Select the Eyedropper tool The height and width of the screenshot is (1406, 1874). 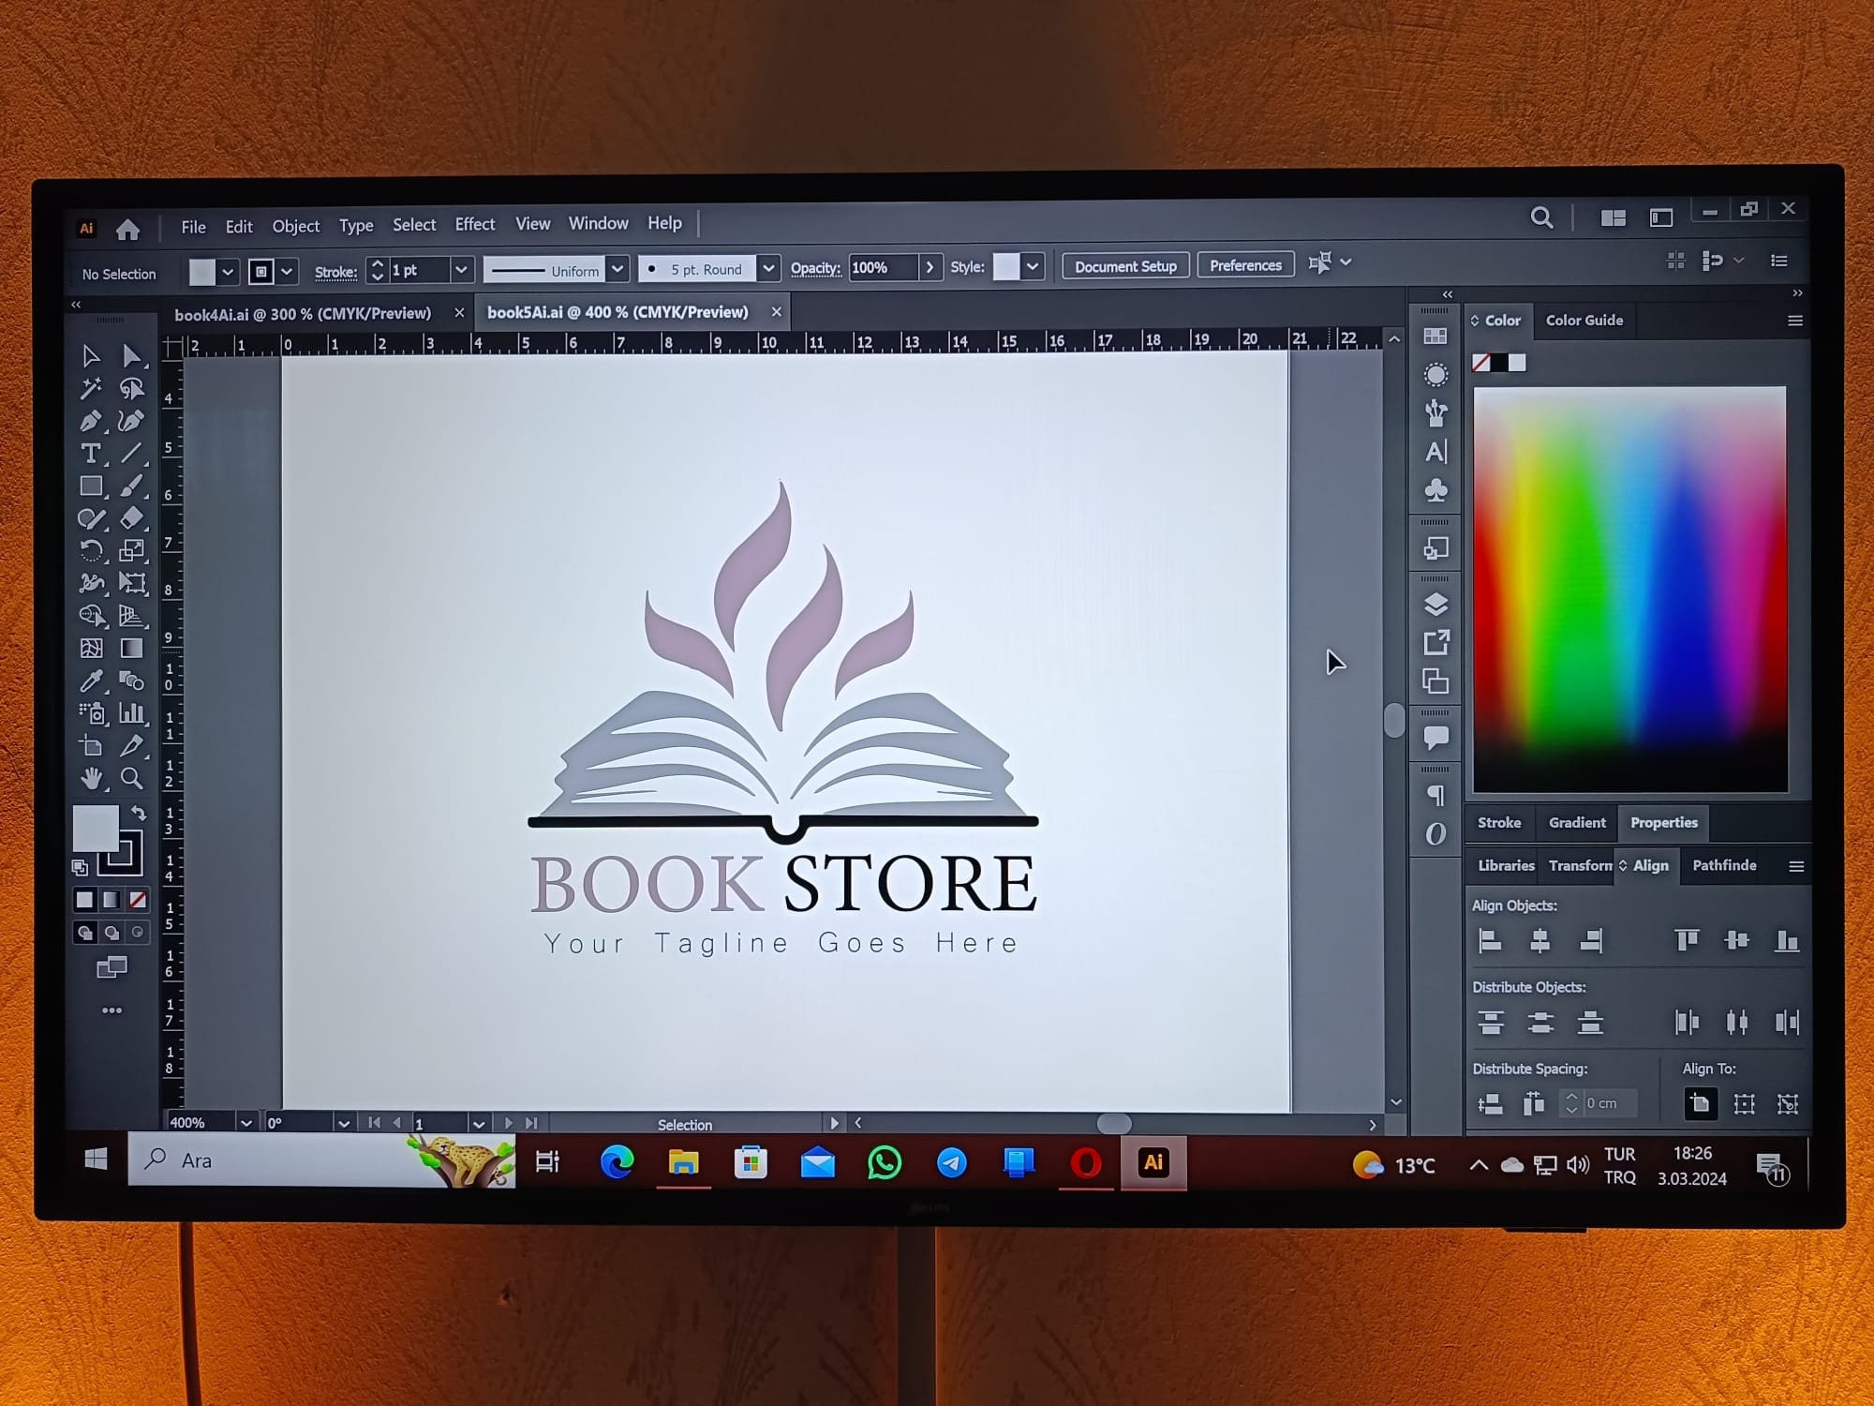(89, 681)
